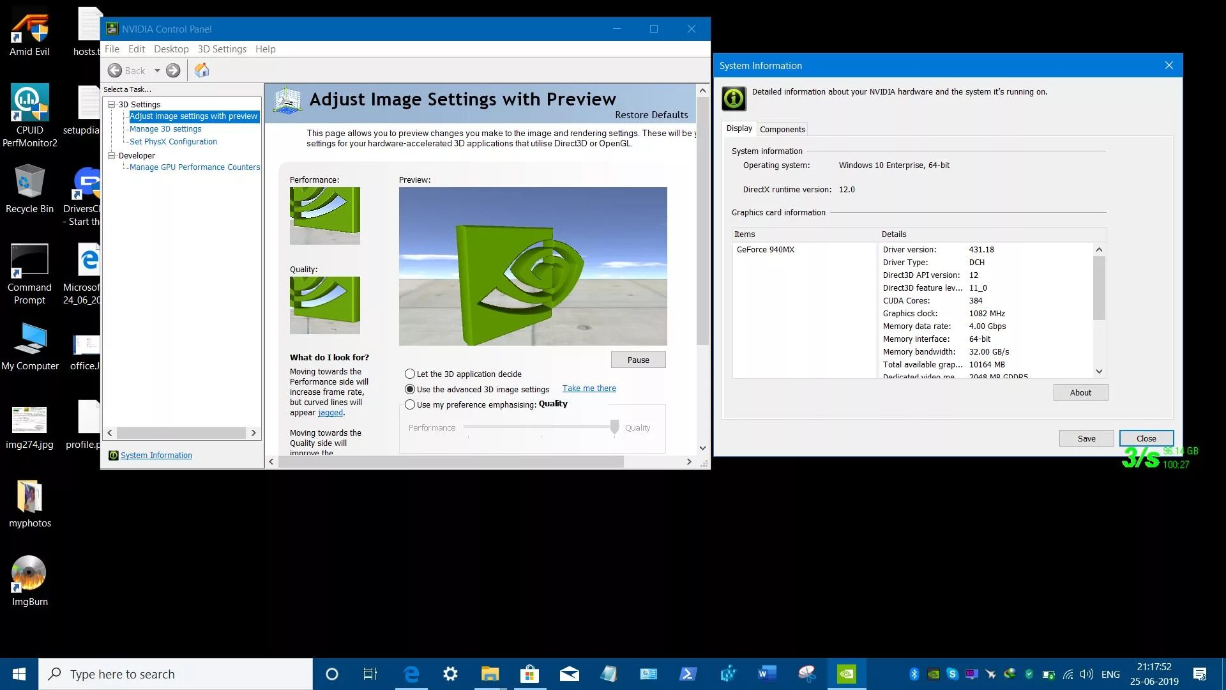Open PowerShell from taskbar
The image size is (1226, 690).
[x=688, y=674]
